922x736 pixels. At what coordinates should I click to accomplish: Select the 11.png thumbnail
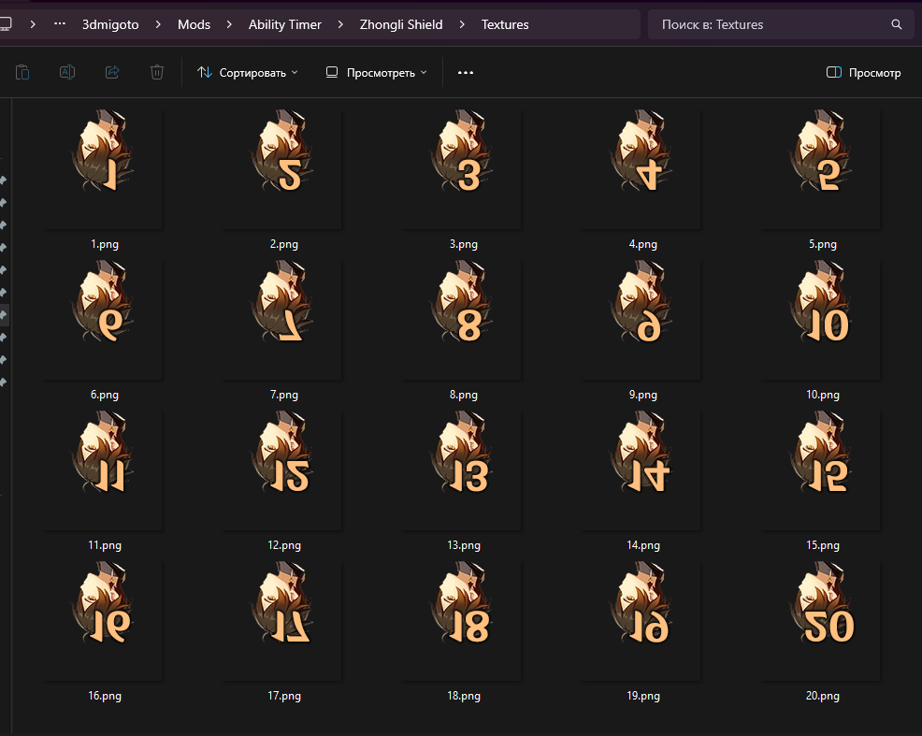tap(103, 469)
